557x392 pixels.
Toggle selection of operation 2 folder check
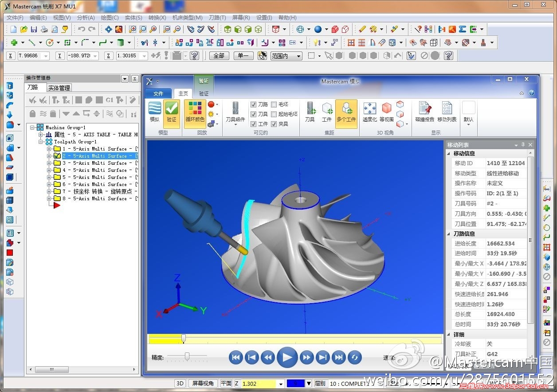pos(57,156)
